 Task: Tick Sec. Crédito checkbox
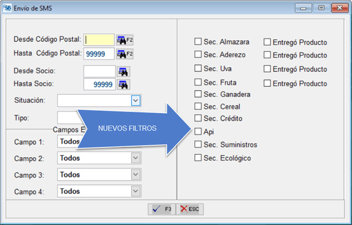tap(198, 118)
